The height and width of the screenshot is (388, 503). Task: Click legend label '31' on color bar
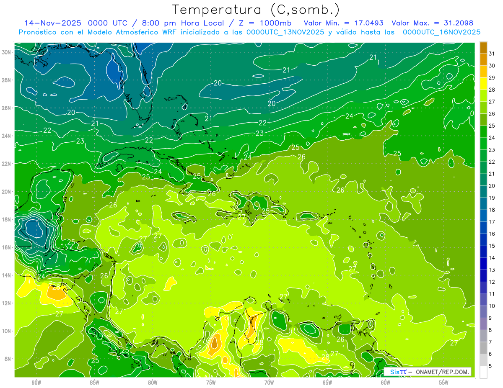[x=492, y=54]
